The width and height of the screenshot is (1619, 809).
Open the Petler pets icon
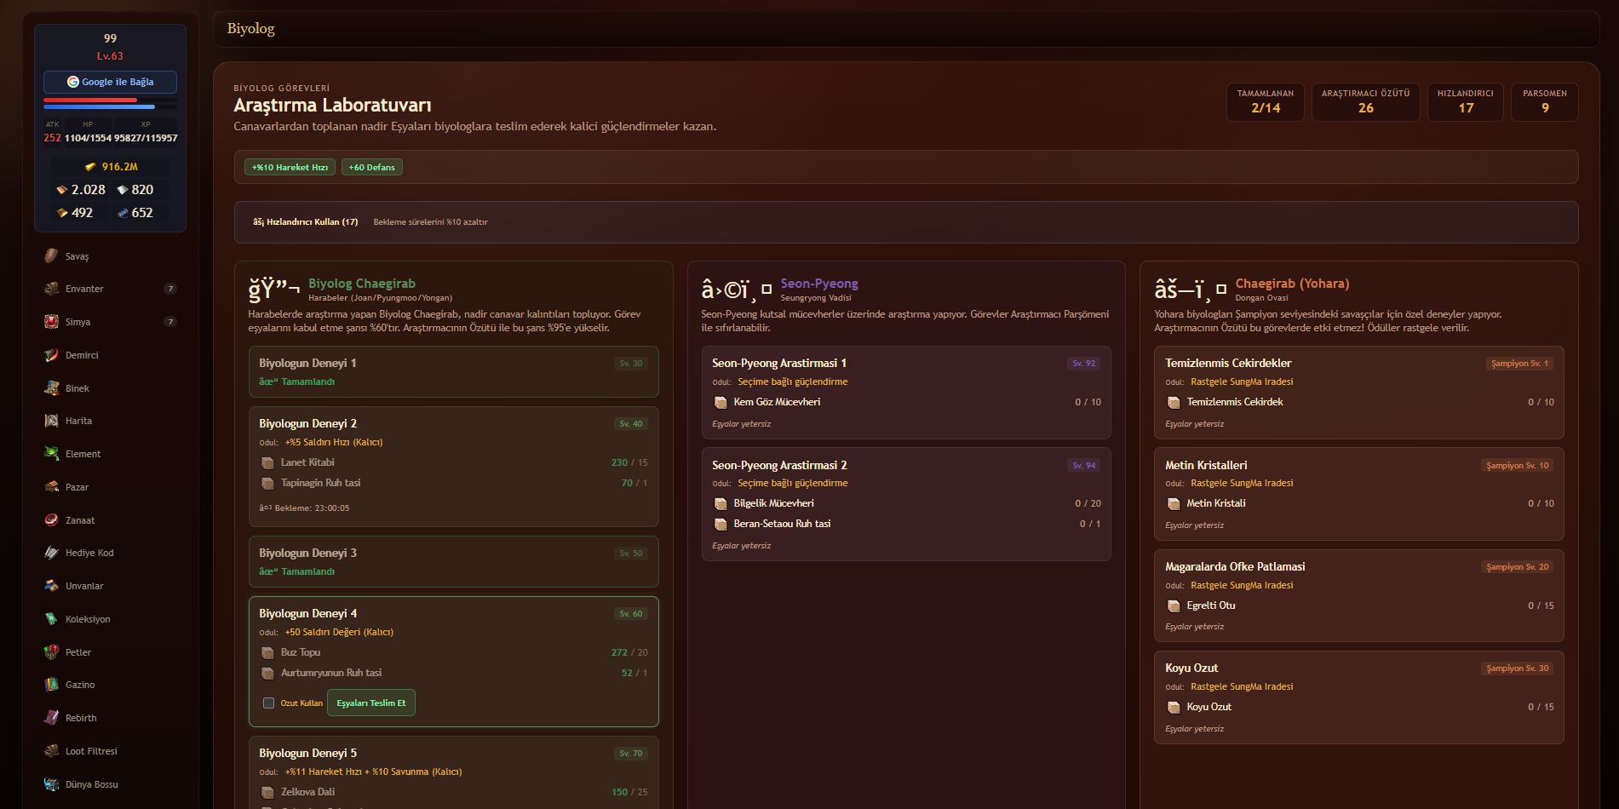click(51, 652)
